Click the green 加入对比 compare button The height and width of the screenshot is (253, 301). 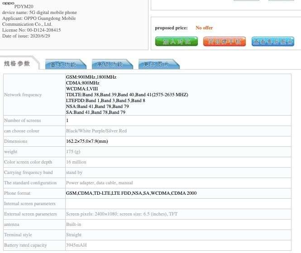(x=176, y=42)
